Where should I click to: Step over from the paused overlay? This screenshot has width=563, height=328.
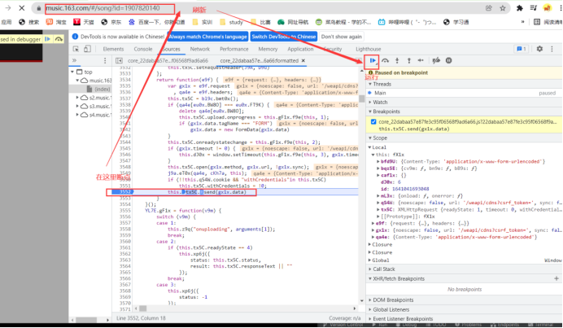click(x=59, y=39)
